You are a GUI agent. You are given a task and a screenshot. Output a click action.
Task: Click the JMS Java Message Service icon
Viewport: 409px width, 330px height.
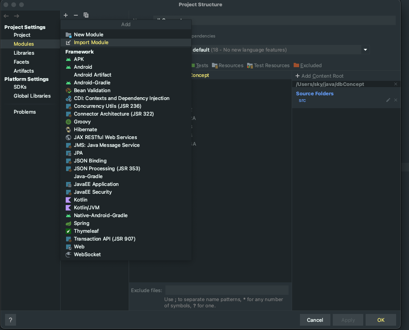pyautogui.click(x=68, y=145)
